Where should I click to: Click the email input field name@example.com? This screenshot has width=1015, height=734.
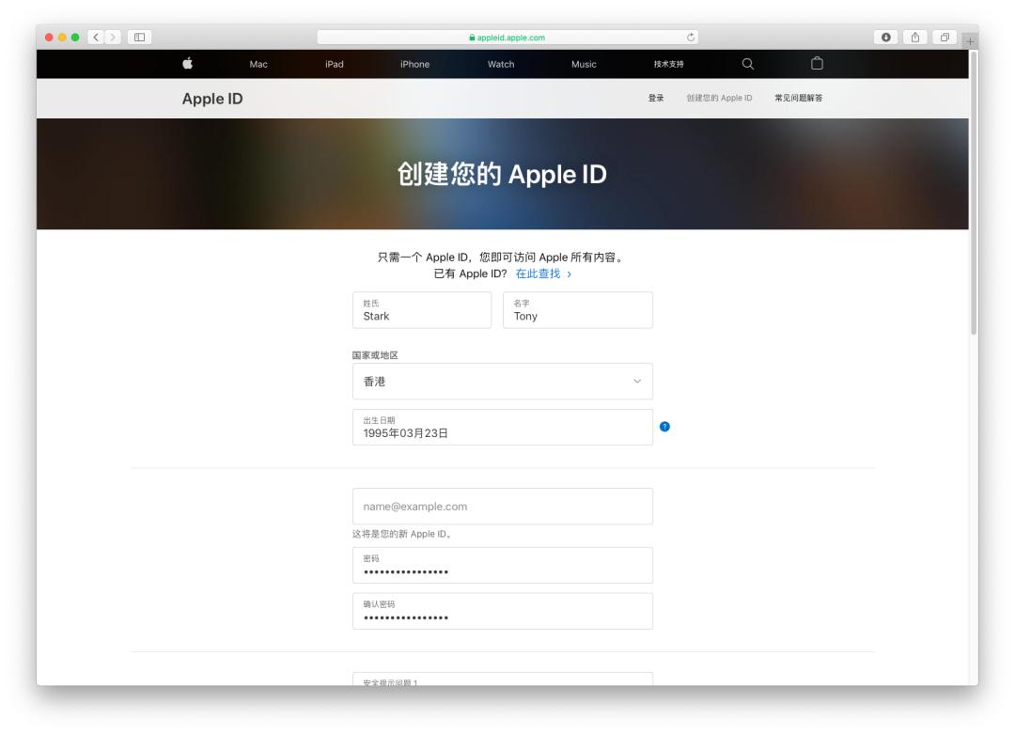coord(503,506)
